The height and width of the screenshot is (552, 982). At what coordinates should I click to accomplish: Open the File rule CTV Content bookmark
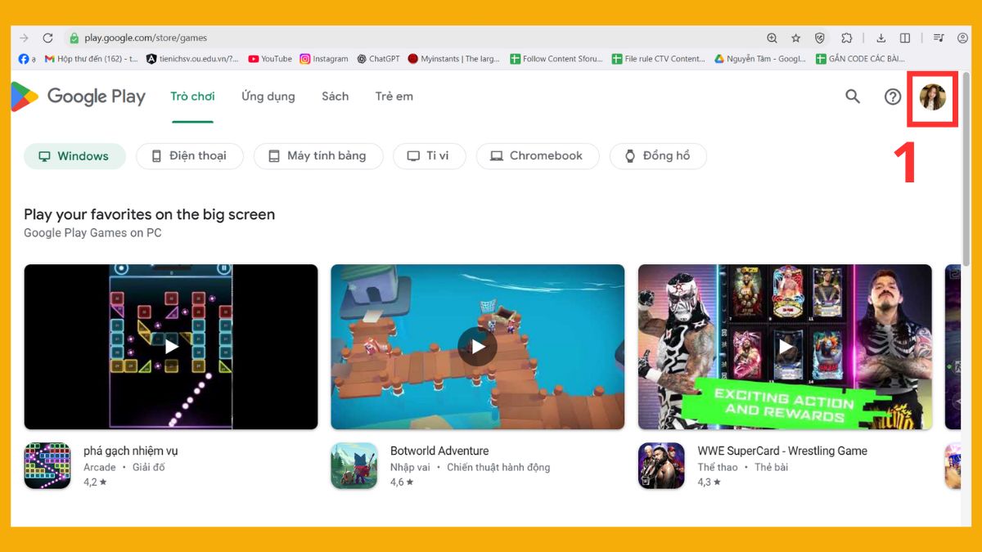pos(659,59)
